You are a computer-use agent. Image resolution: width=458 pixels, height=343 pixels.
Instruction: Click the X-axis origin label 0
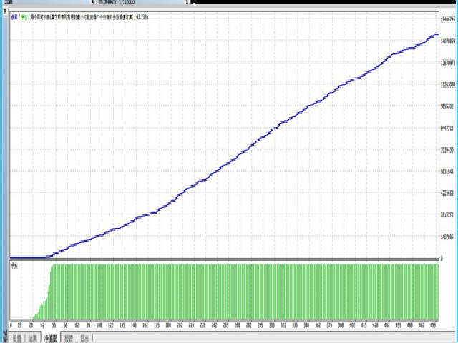11,324
